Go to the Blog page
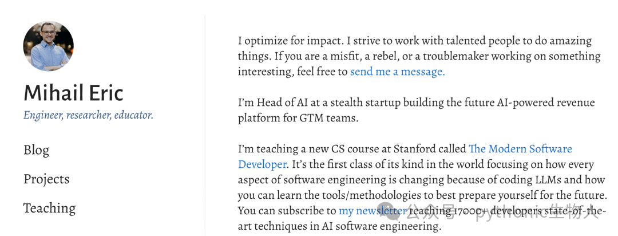This screenshot has height=236, width=618. tap(36, 150)
